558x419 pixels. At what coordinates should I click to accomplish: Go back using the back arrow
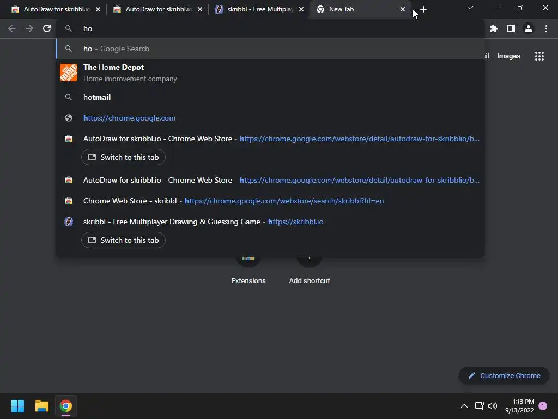12,28
